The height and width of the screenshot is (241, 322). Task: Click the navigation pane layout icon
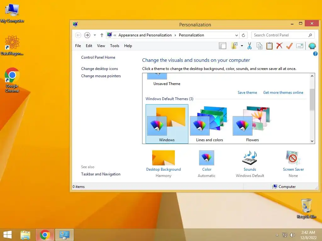click(x=222, y=46)
